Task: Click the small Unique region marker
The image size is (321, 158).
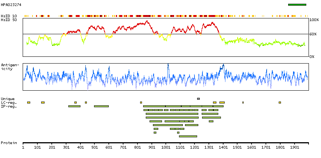Action: pos(198,99)
